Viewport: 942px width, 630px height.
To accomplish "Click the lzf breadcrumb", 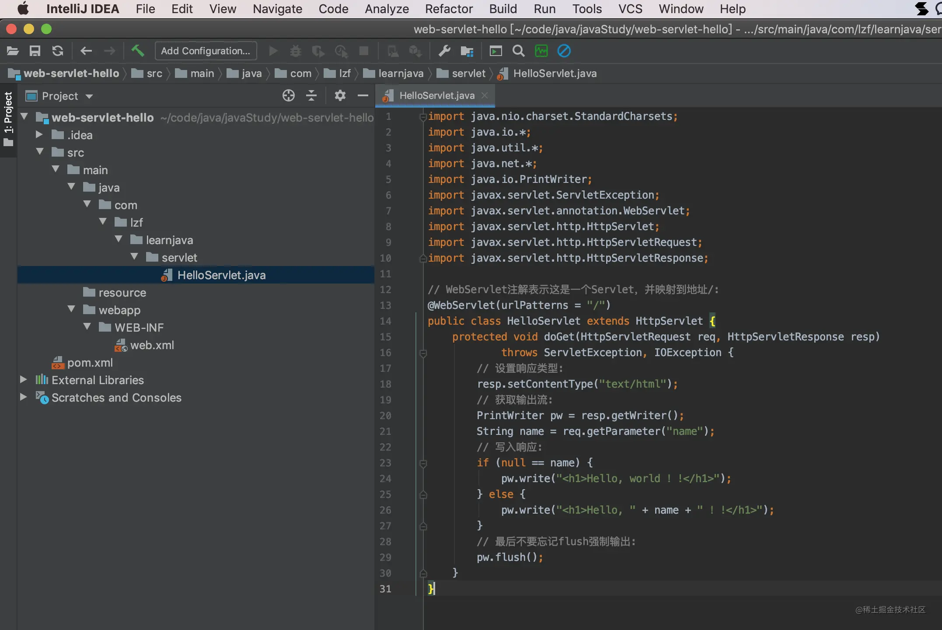I will pos(338,73).
